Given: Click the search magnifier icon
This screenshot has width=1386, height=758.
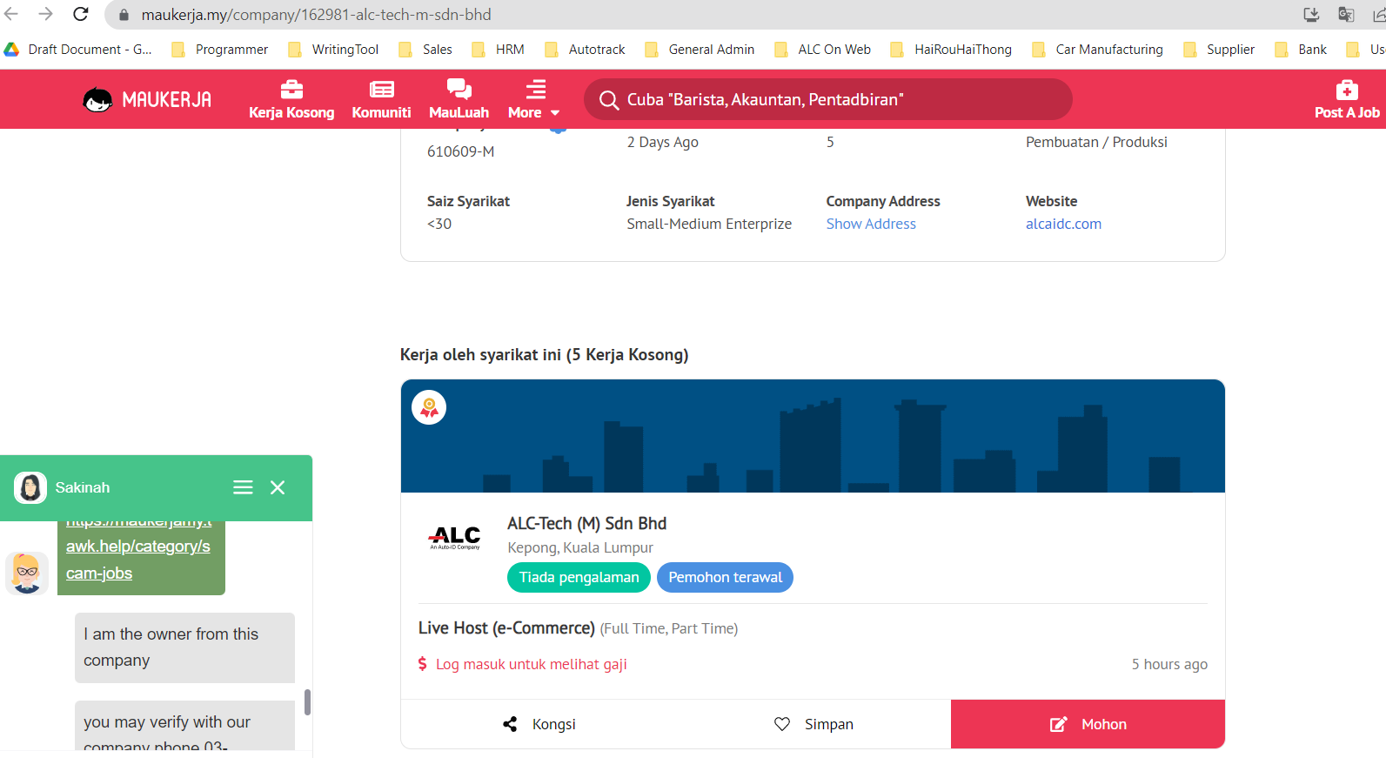Looking at the screenshot, I should click(x=609, y=100).
